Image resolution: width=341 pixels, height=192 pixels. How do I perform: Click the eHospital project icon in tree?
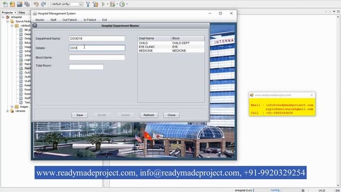(7, 17)
